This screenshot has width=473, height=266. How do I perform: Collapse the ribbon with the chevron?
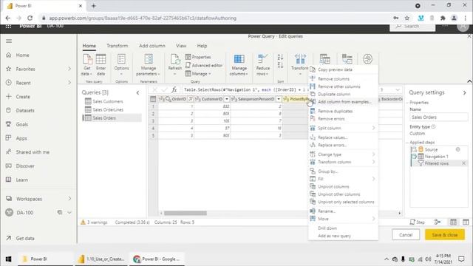[469, 81]
